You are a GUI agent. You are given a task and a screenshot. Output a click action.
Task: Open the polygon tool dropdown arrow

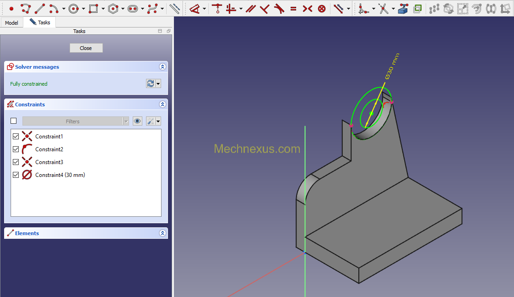(123, 9)
